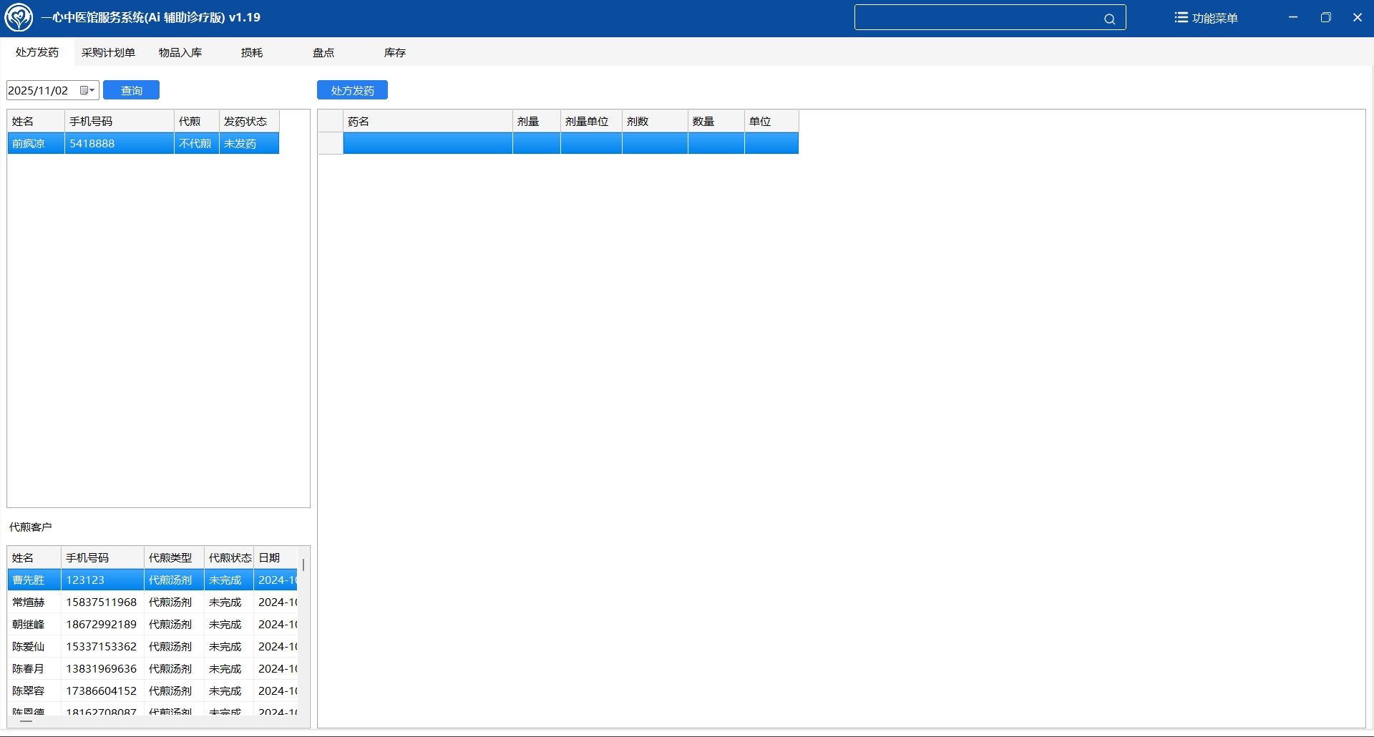The width and height of the screenshot is (1374, 737).
Task: Open the 物品入库 tab
Action: click(x=180, y=52)
